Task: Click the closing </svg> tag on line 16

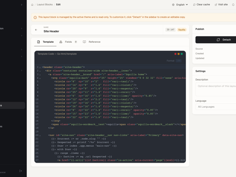Action: [56, 121]
